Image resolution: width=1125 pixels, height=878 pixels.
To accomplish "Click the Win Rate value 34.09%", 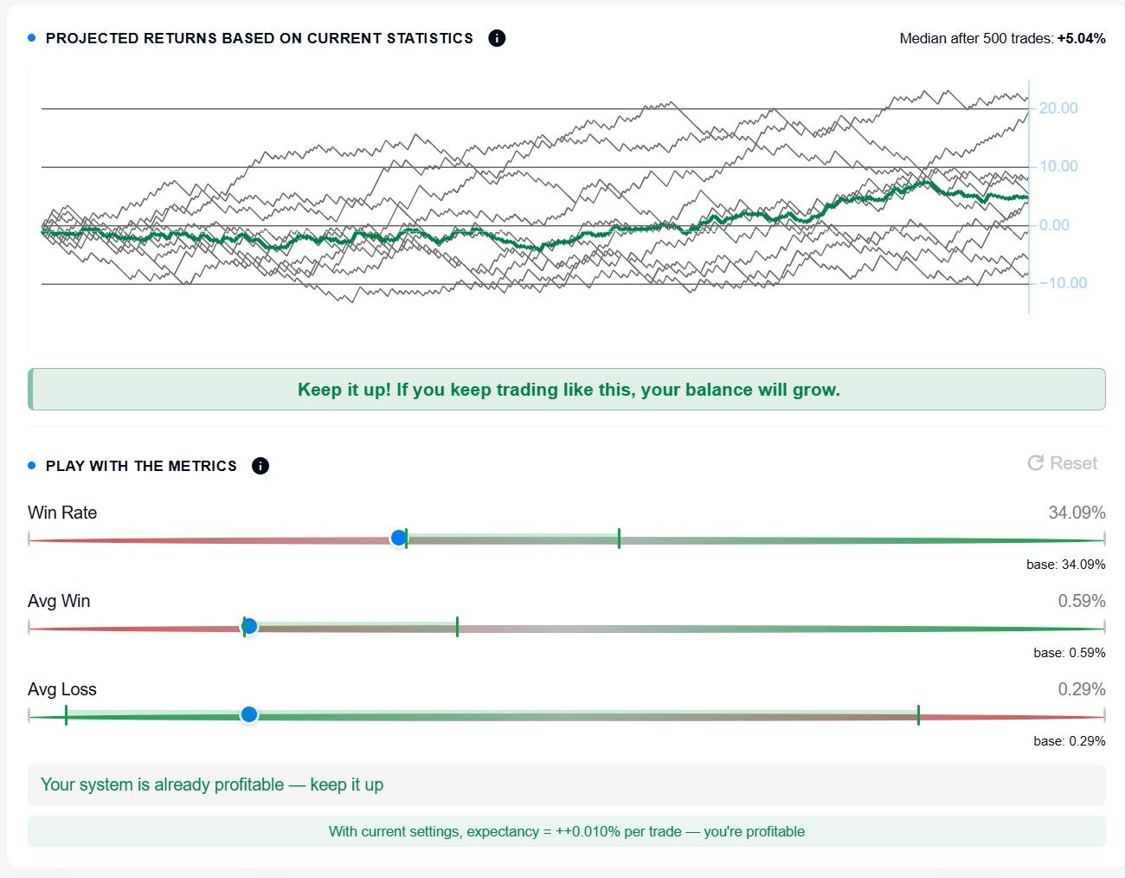I will pos(1077,513).
